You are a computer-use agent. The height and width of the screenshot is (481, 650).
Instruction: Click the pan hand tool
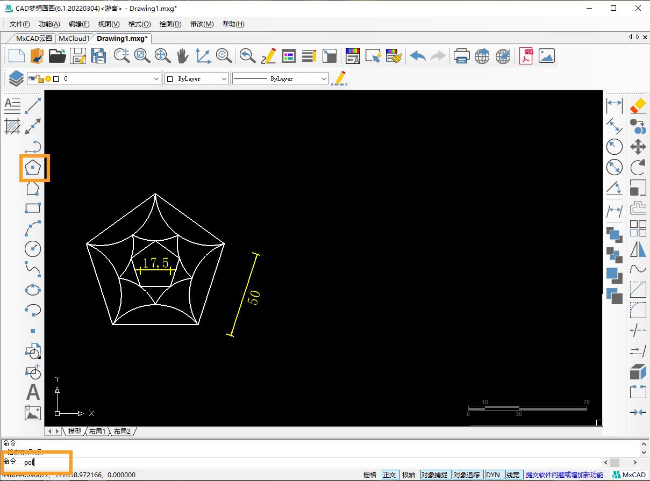point(183,56)
